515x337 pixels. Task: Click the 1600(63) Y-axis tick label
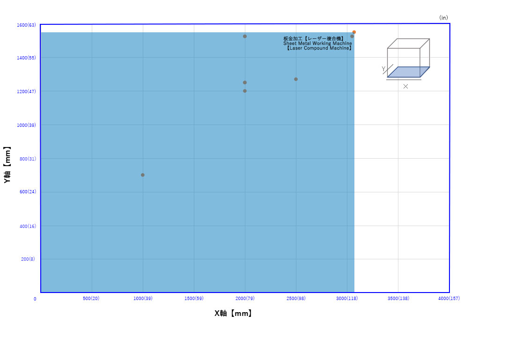click(26, 25)
